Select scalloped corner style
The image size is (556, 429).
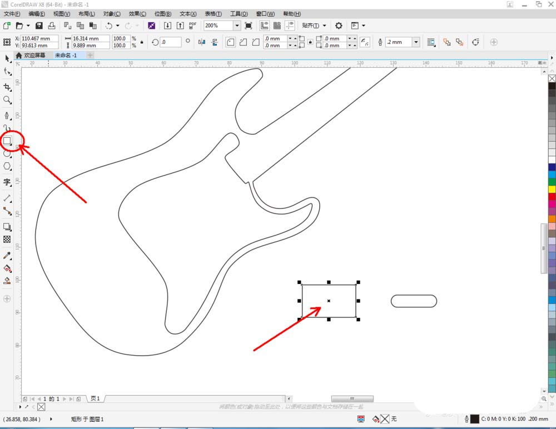click(x=244, y=42)
